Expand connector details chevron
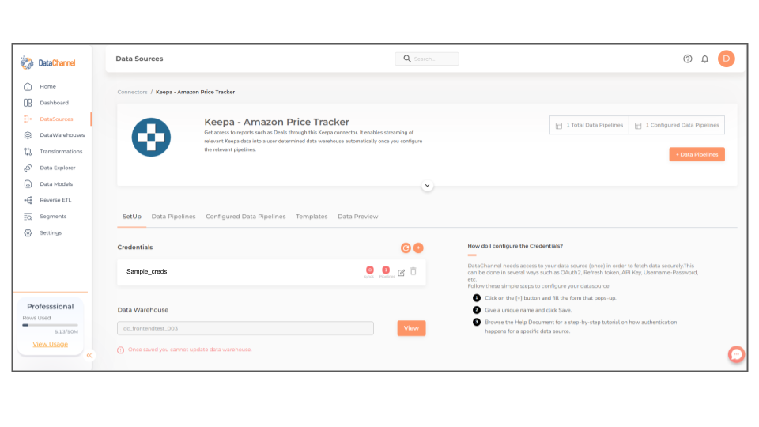The image size is (759, 427). click(427, 185)
